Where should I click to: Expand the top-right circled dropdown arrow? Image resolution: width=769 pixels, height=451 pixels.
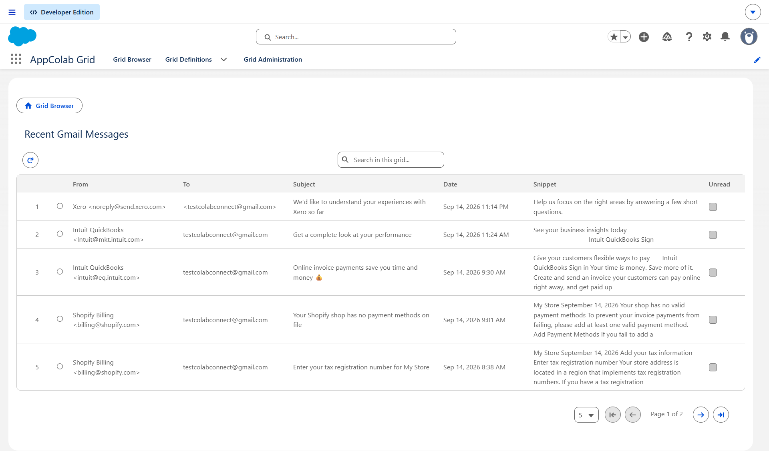click(x=753, y=12)
